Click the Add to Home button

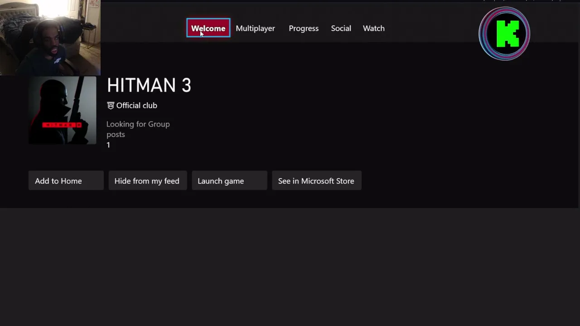[66, 181]
